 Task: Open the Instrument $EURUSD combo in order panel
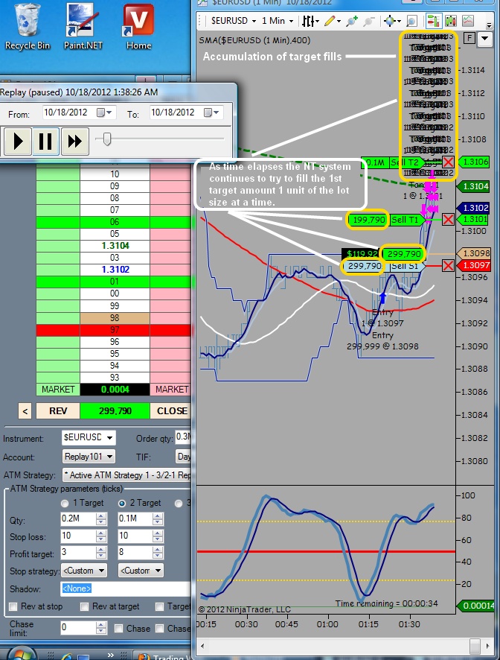pyautogui.click(x=89, y=438)
